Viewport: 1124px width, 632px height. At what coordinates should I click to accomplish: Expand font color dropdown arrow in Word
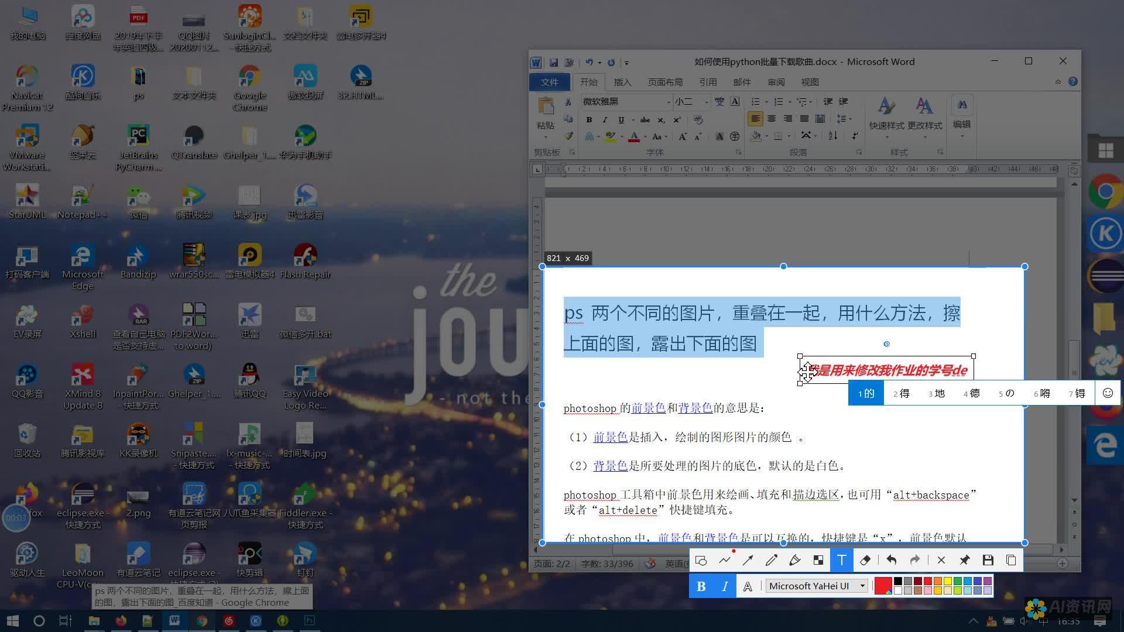pos(645,136)
